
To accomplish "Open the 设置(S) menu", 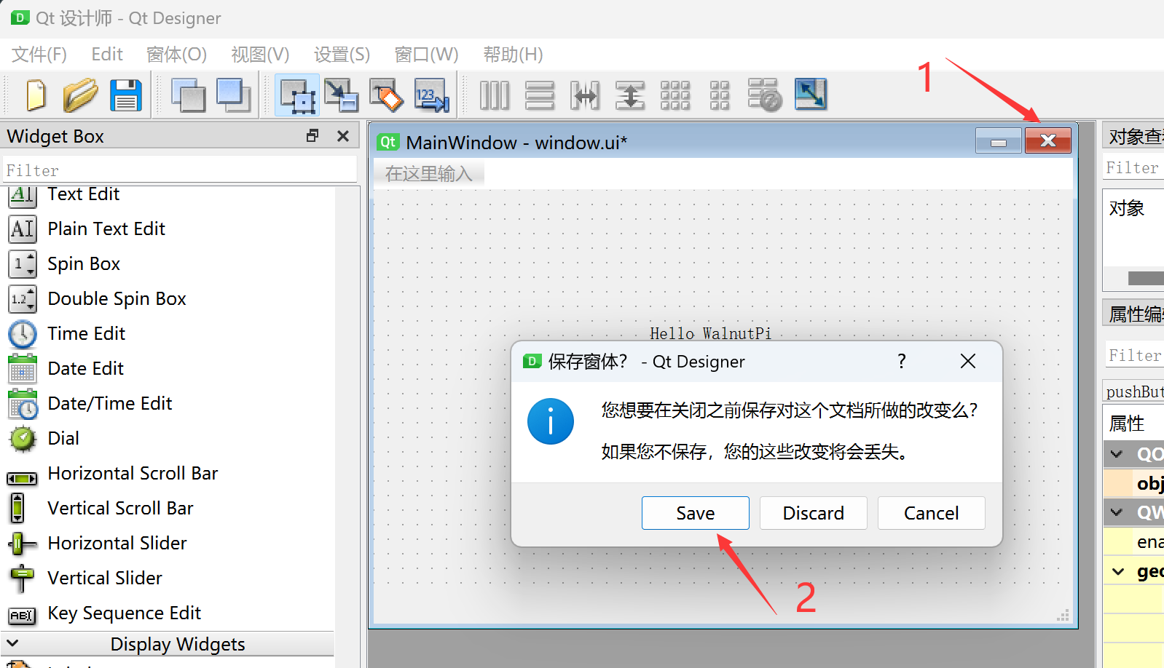I will pyautogui.click(x=342, y=55).
